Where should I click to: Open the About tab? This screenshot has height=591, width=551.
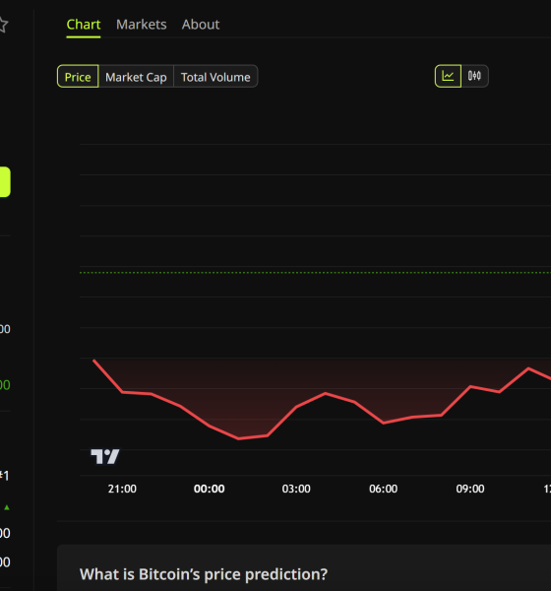pos(201,25)
